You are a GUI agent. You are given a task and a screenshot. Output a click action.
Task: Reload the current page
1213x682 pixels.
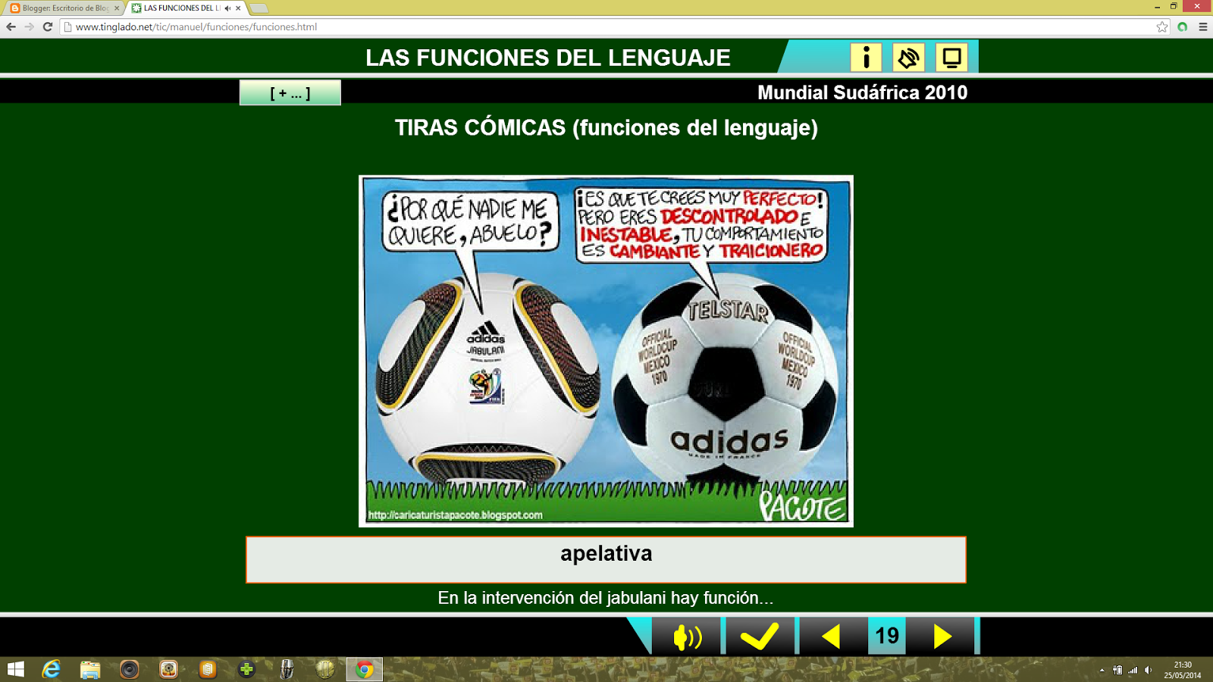(48, 27)
